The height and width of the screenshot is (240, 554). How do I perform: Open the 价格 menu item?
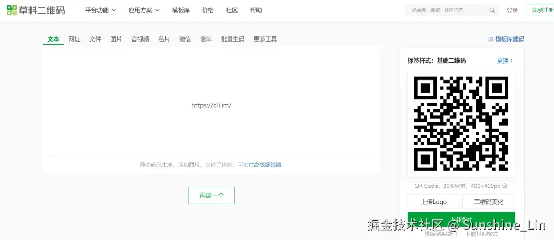(208, 10)
